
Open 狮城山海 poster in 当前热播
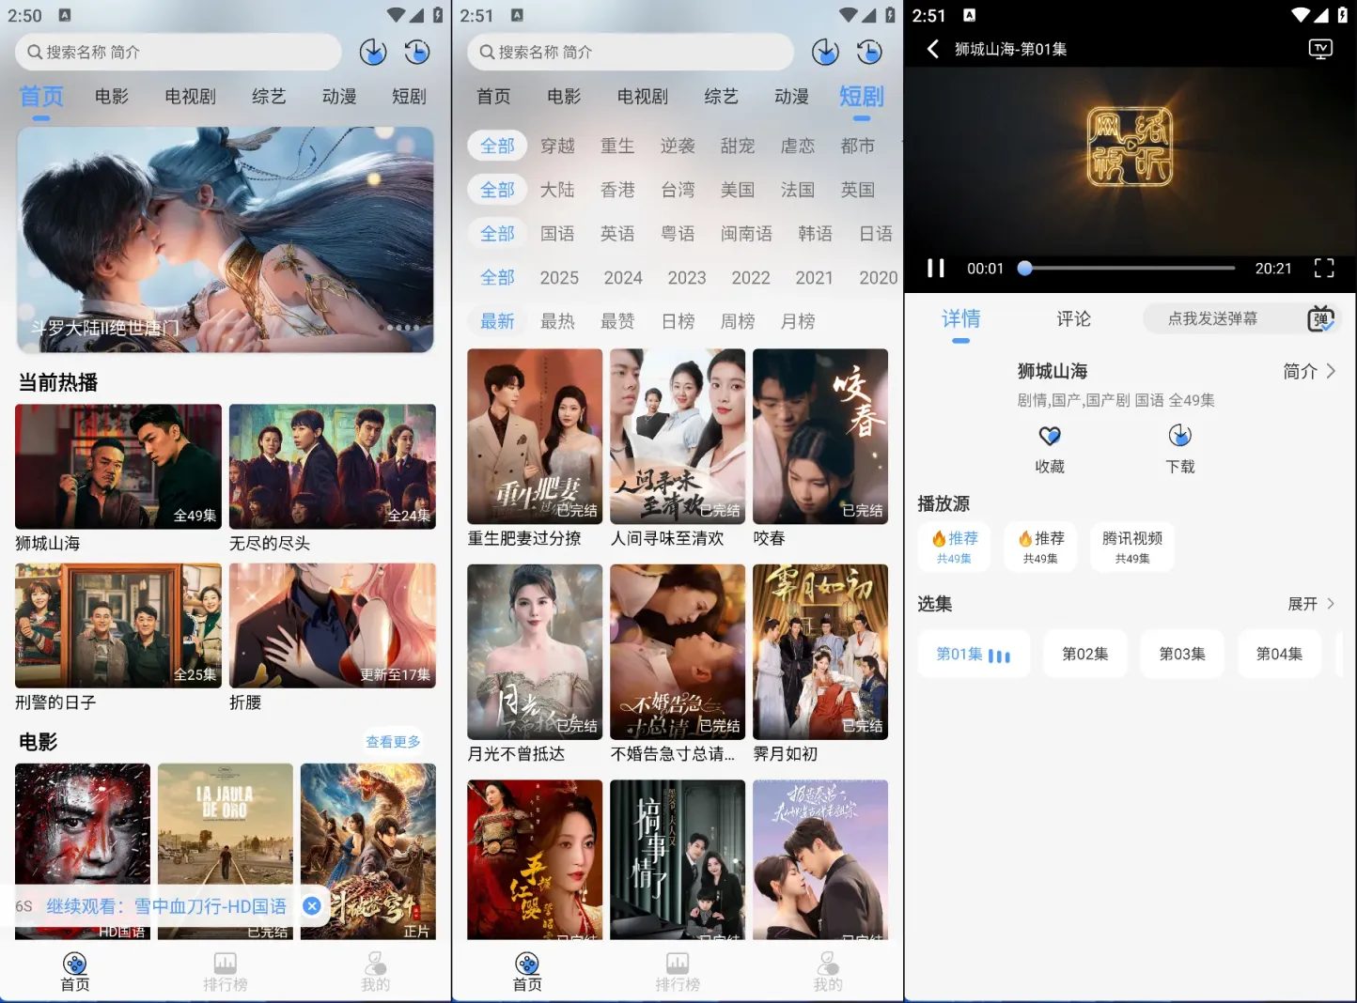[x=118, y=467]
